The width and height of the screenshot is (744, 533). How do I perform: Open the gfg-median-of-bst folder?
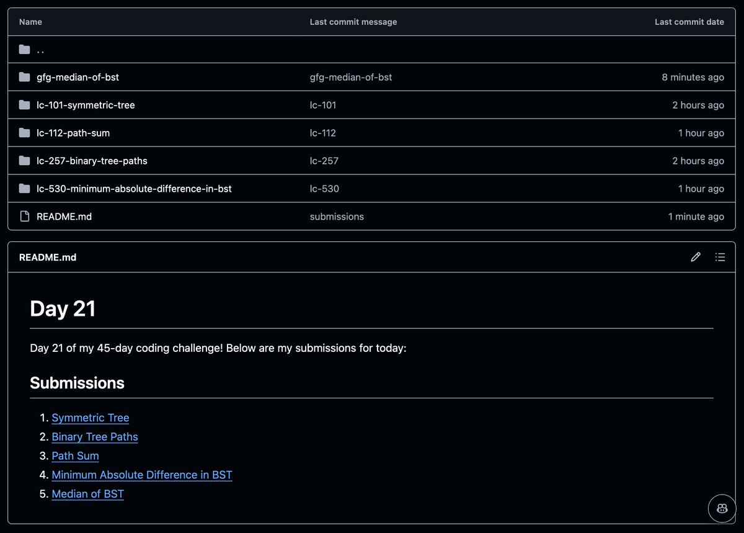coord(77,78)
